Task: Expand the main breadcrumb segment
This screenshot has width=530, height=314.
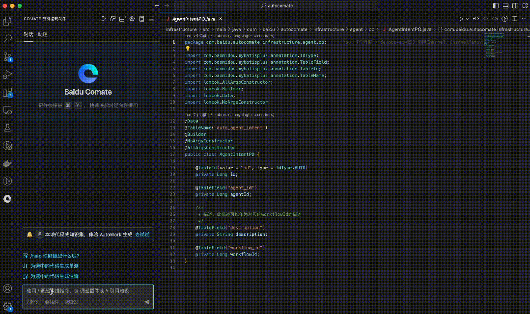Action: [x=221, y=29]
